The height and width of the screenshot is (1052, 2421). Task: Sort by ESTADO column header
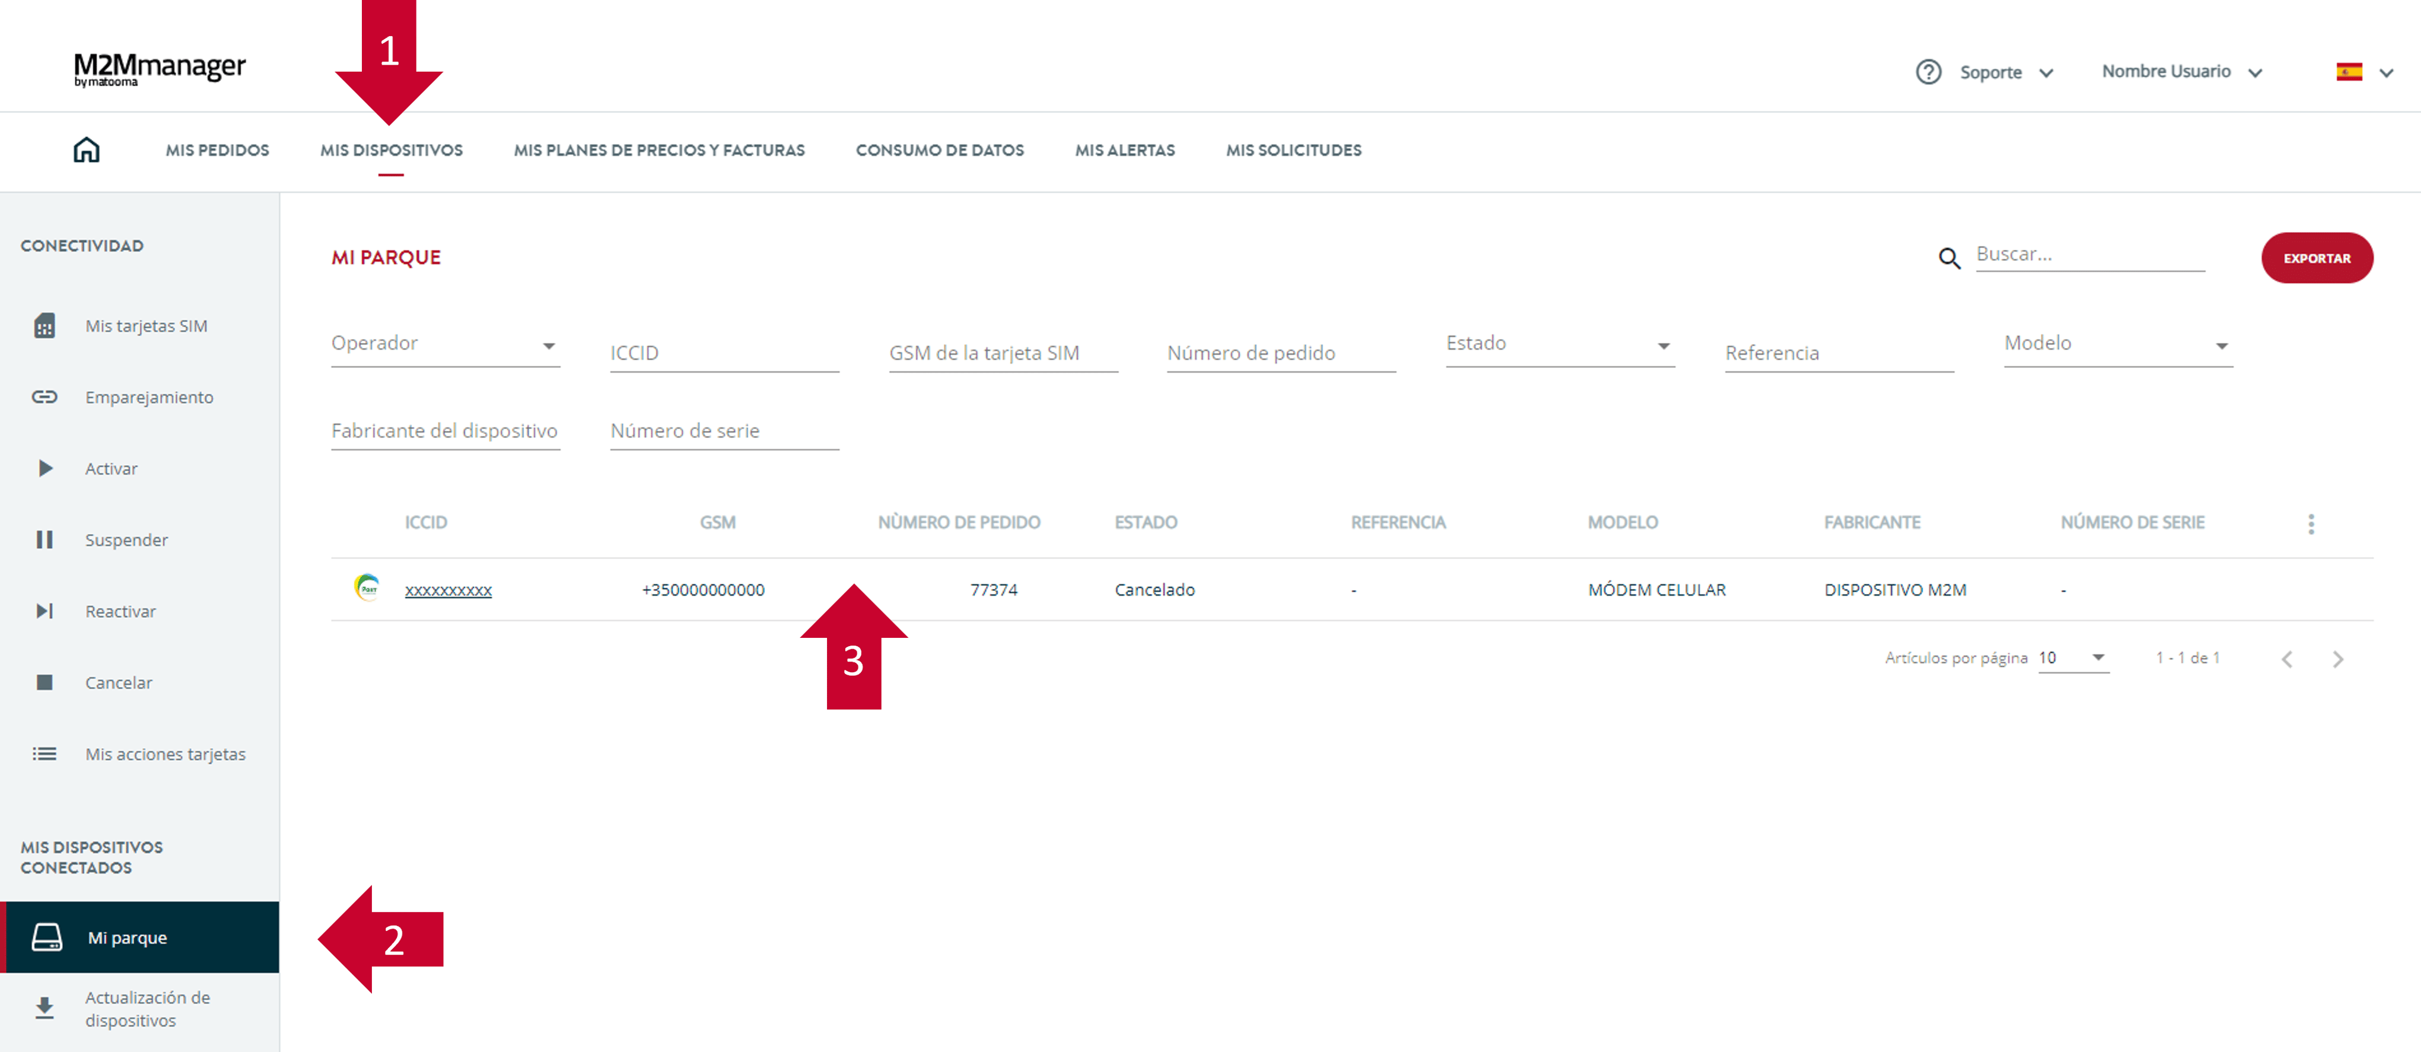[1146, 523]
